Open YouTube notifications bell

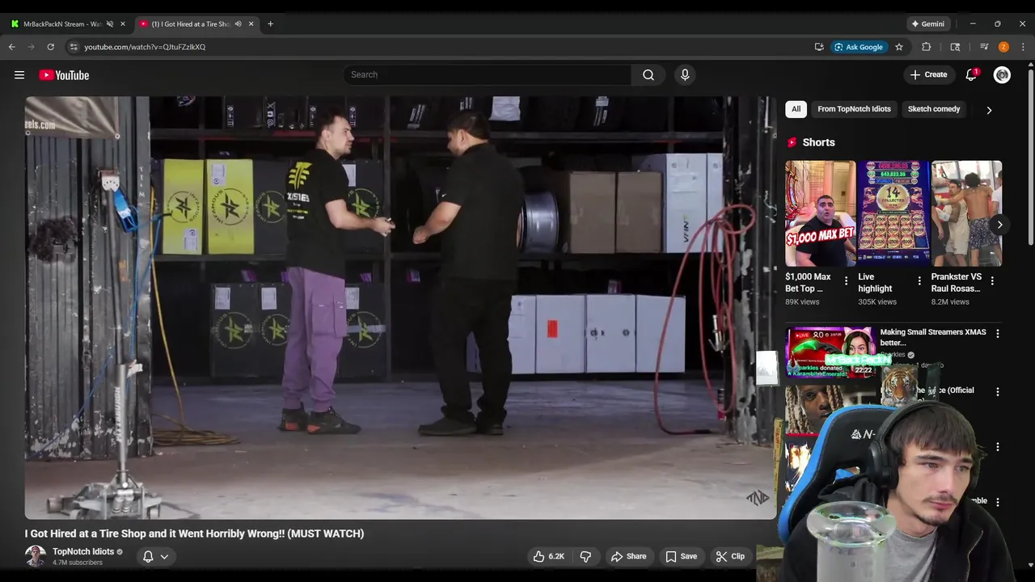click(x=971, y=75)
